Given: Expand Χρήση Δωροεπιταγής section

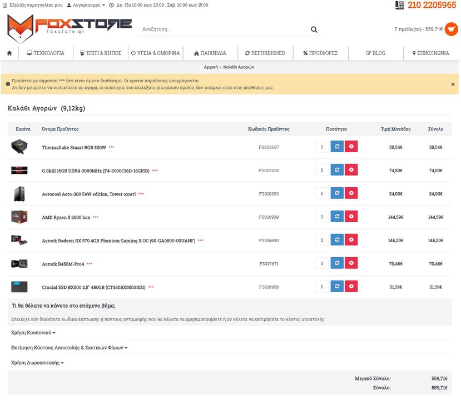Looking at the screenshot, I should 37,363.
